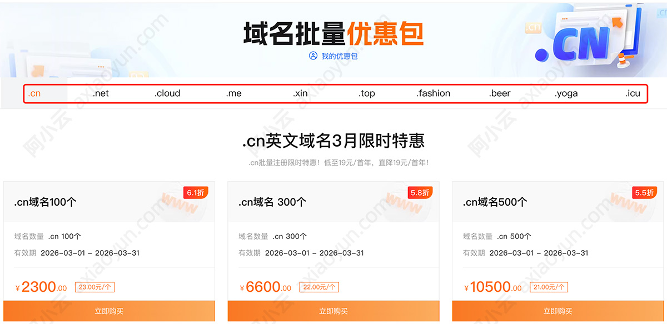The width and height of the screenshot is (667, 324).
Task: Open the .fashion domain tab
Action: point(434,93)
